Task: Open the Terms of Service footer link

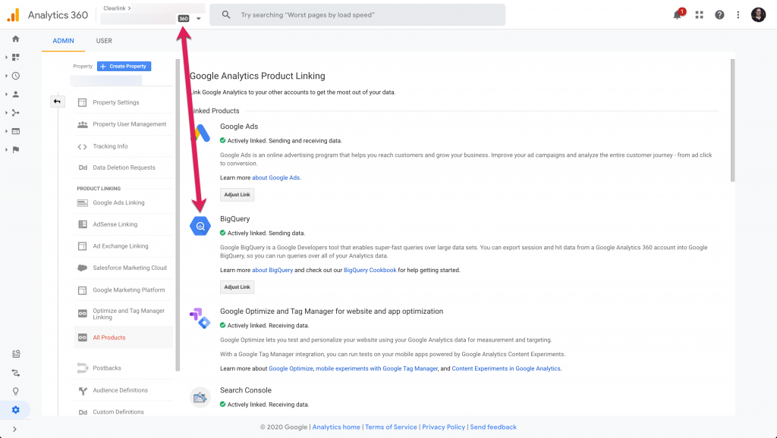Action: tap(391, 427)
